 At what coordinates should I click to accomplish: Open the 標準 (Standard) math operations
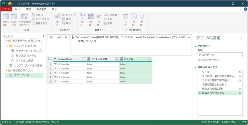tap(91, 20)
